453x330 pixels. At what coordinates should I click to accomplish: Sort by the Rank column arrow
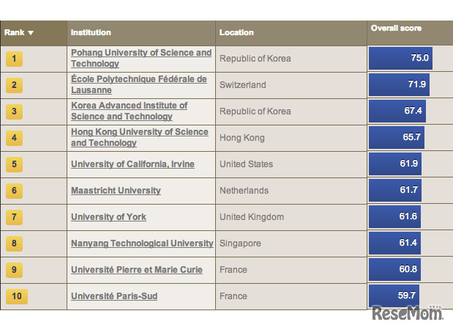(31, 33)
